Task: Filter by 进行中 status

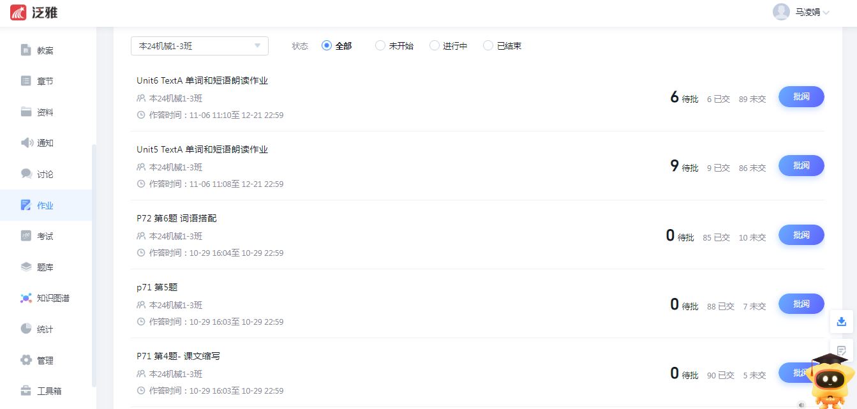Action: [x=435, y=46]
